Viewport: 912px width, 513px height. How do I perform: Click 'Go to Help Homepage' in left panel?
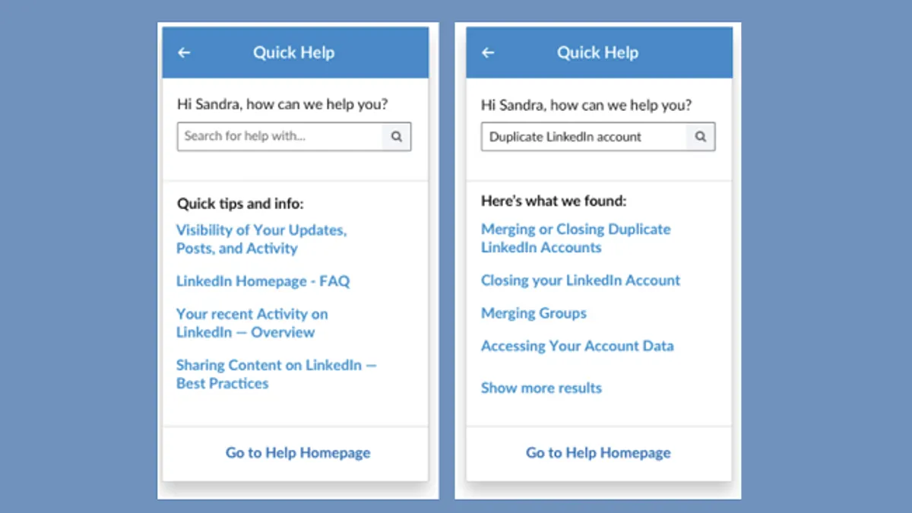(298, 452)
